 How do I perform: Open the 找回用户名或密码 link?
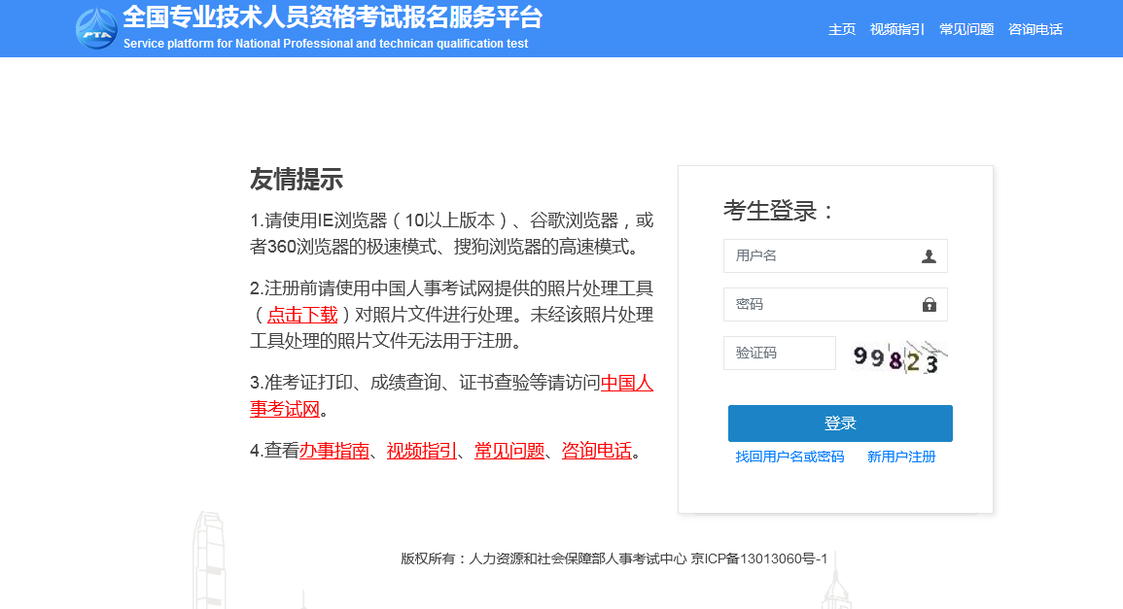tap(790, 457)
